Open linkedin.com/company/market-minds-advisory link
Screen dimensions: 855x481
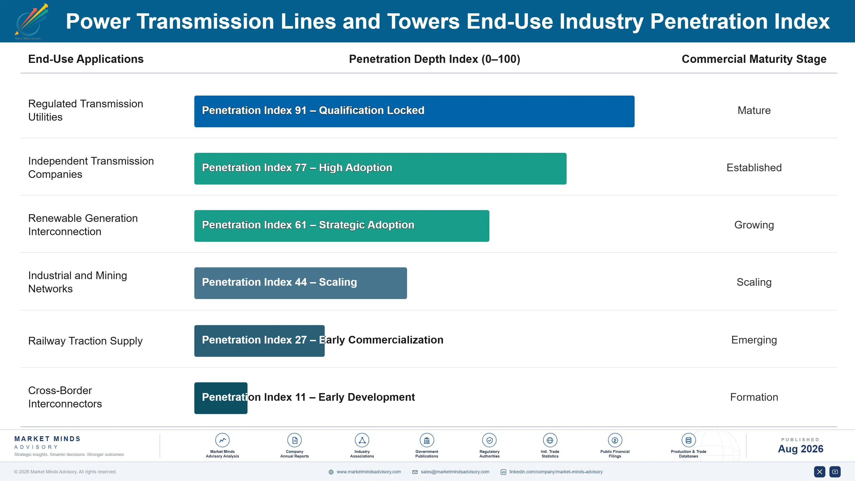556,472
